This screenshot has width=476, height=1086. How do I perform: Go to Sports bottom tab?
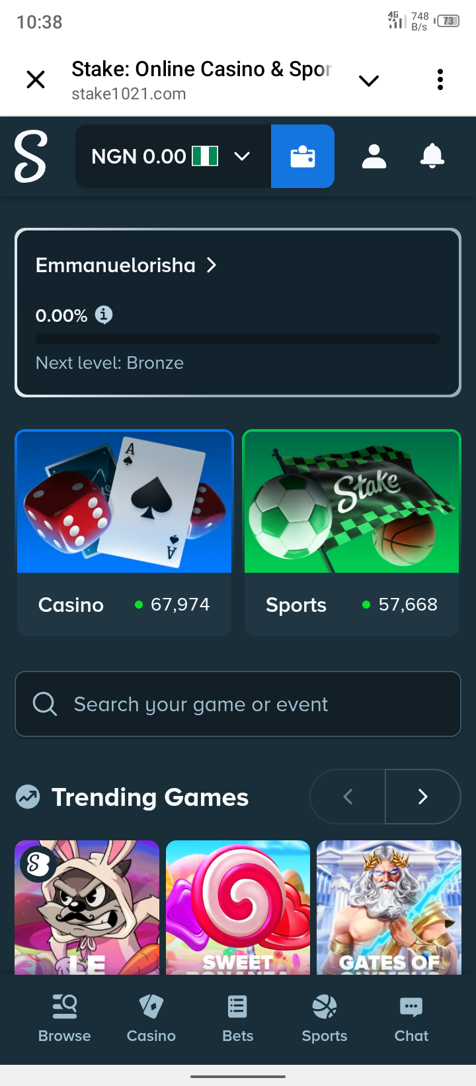click(x=325, y=1018)
